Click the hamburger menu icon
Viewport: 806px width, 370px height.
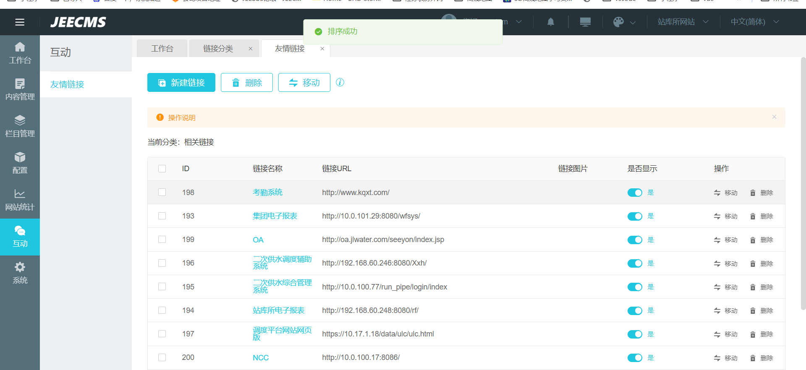pyautogui.click(x=20, y=22)
